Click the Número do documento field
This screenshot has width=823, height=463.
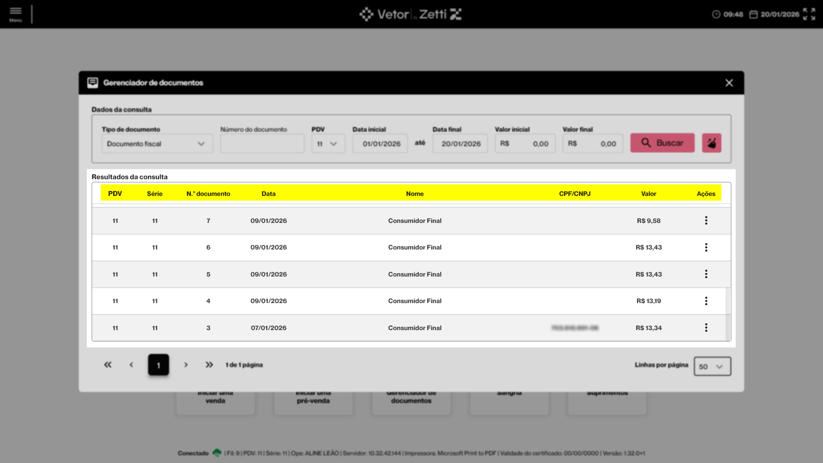coord(262,144)
